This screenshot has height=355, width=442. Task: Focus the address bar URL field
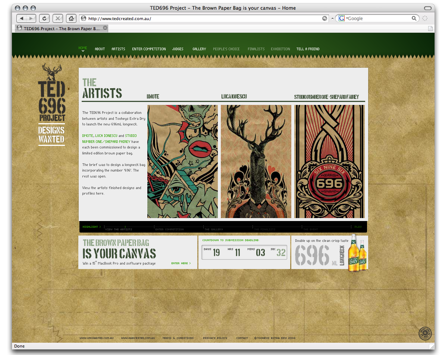[204, 19]
